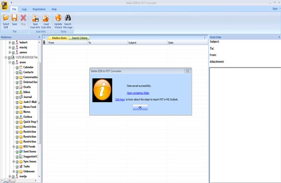
Task: Open the Update Wizard globe icon
Action: tap(58, 18)
